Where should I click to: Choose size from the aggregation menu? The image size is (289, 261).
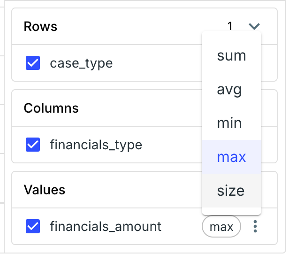point(231,191)
